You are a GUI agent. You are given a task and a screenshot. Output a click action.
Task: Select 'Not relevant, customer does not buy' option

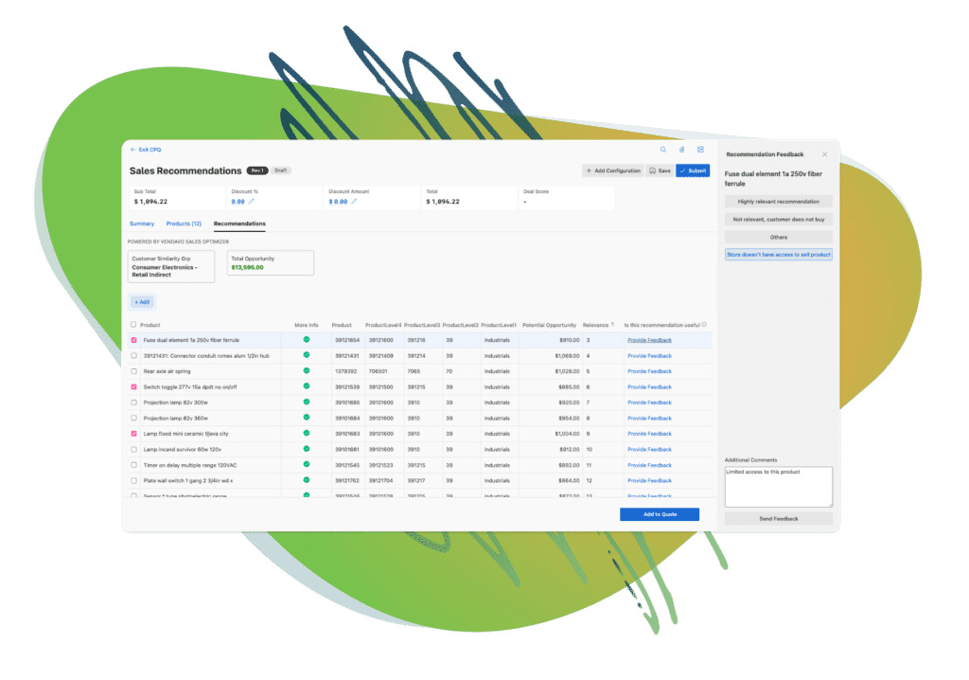(x=778, y=218)
